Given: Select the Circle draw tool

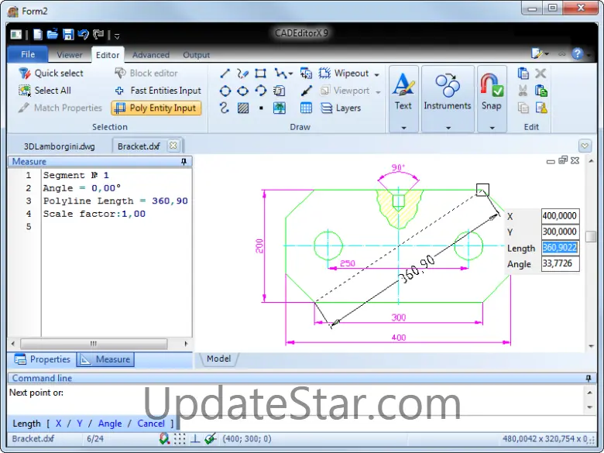Looking at the screenshot, I should [225, 91].
